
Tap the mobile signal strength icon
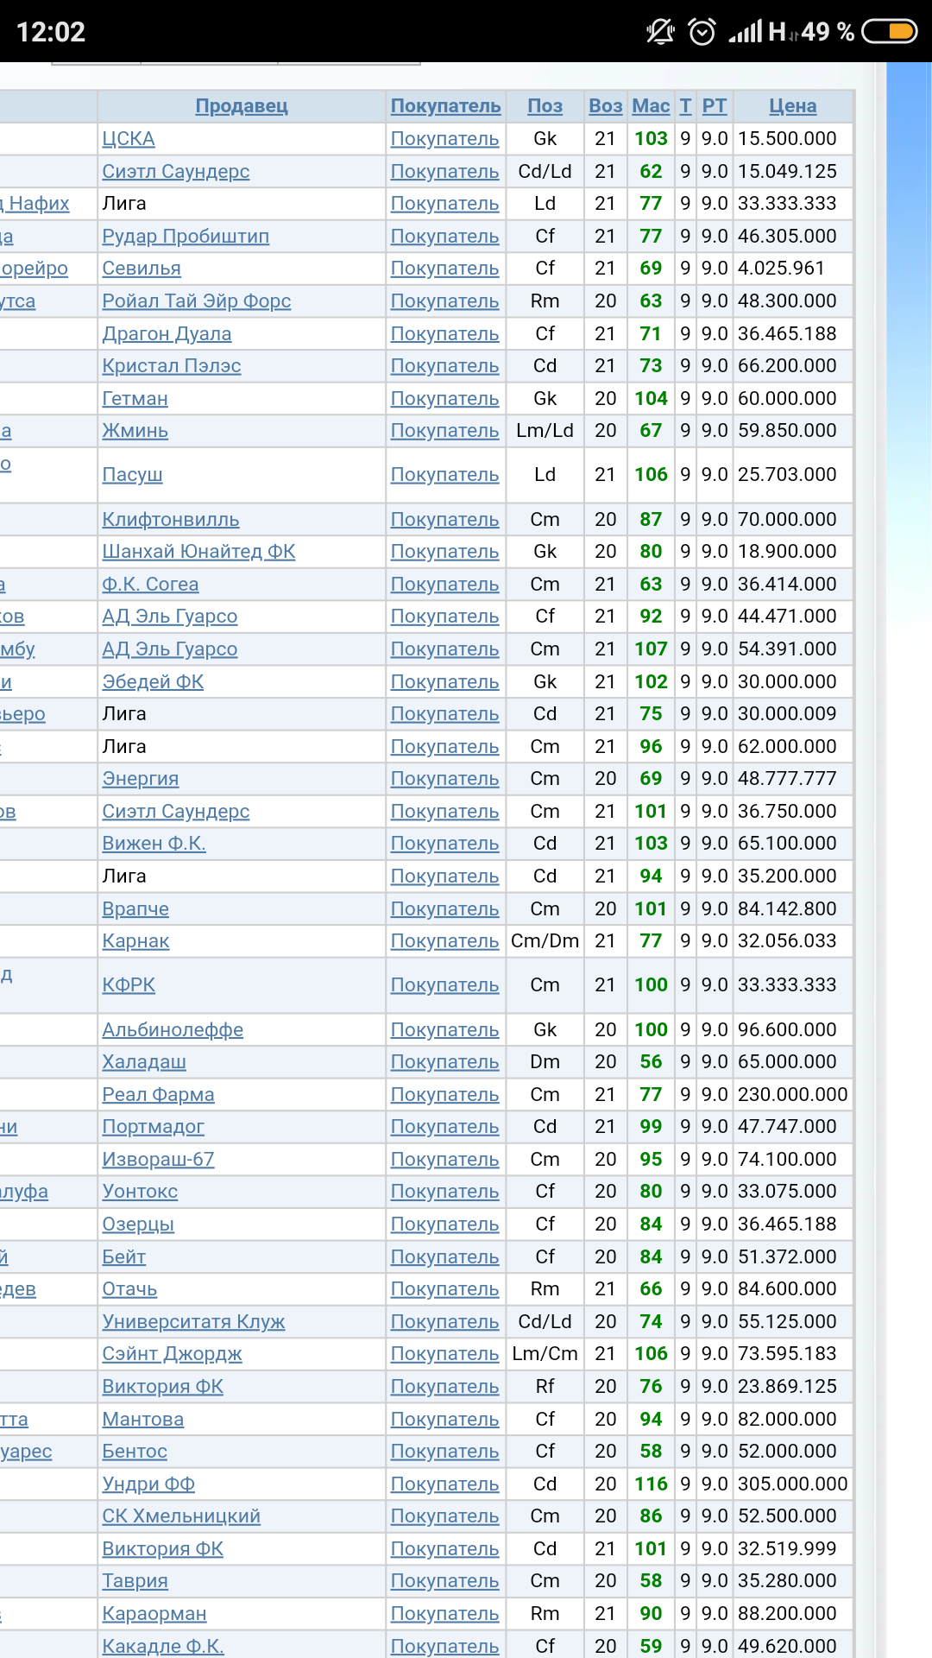pos(746,32)
